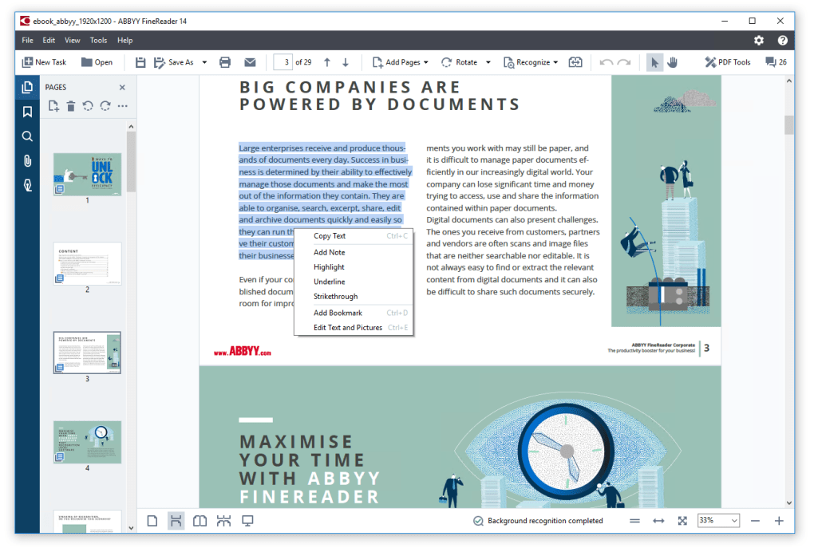Open the Edit menu
This screenshot has width=814, height=552.
click(49, 40)
